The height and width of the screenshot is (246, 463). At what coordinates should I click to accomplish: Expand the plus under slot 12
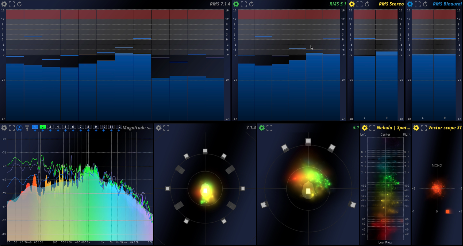tap(119, 130)
